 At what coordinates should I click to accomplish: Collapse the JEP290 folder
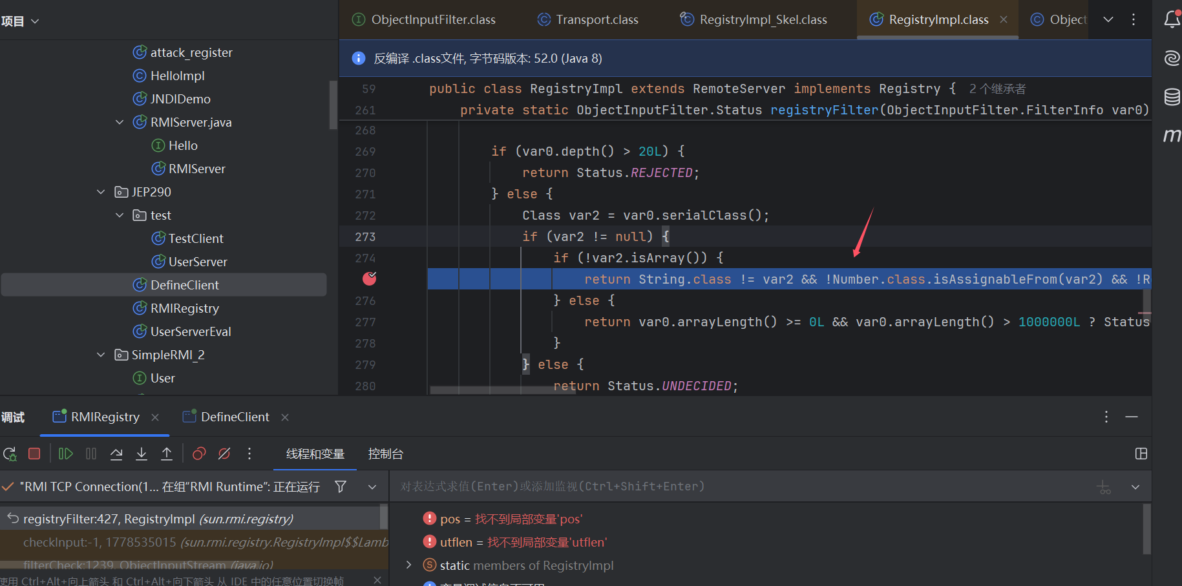pyautogui.click(x=101, y=192)
